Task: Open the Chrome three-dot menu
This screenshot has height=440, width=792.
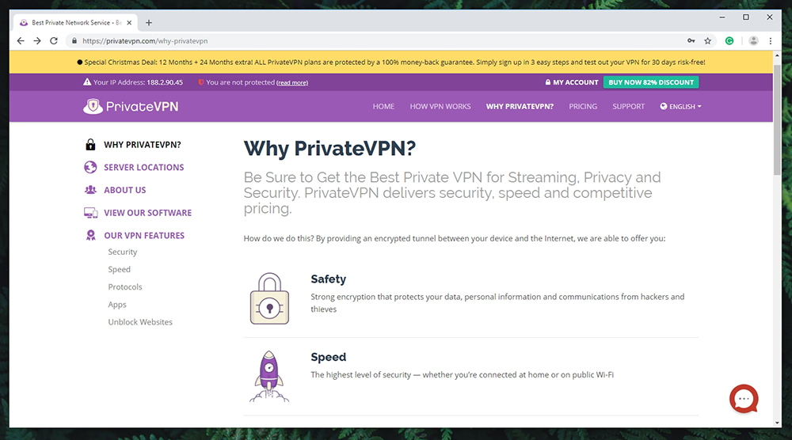Action: (771, 41)
